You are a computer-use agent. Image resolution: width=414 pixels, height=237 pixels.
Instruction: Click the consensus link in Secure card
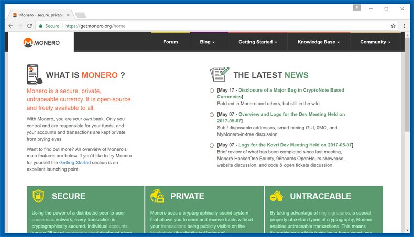(x=43, y=220)
